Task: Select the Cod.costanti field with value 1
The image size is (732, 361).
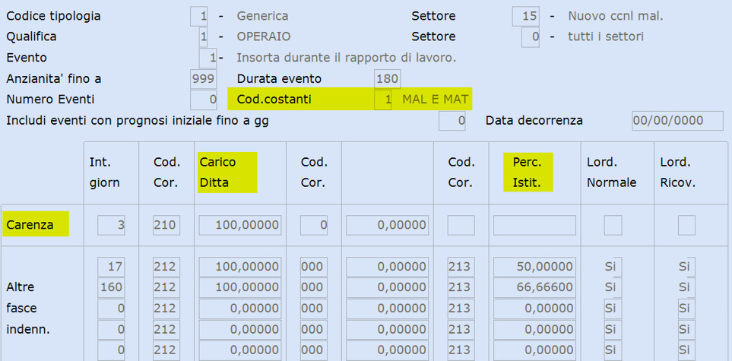Action: 383,100
